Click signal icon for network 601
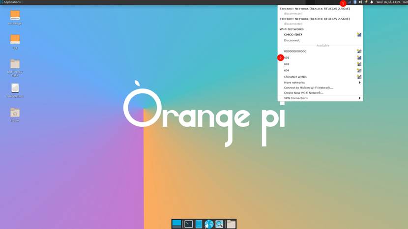 click(x=359, y=58)
